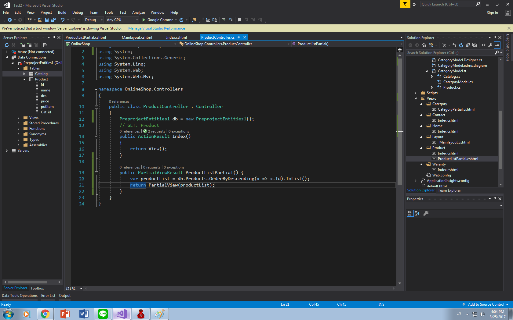Screen dimensions: 513x320
Task: Click the Navigate Backward toolbar icon
Action: [9, 20]
